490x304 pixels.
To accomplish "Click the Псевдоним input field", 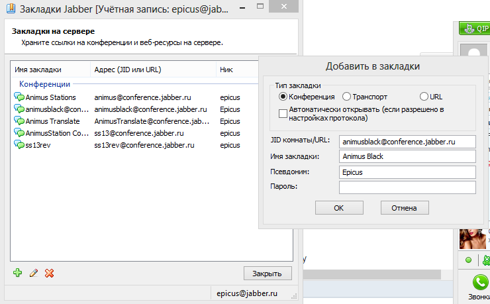I will [x=407, y=172].
